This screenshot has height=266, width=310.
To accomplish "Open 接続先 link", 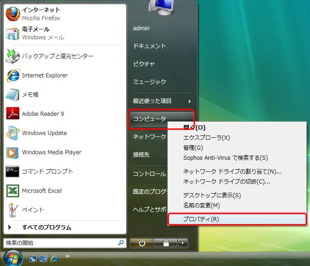I will [141, 154].
